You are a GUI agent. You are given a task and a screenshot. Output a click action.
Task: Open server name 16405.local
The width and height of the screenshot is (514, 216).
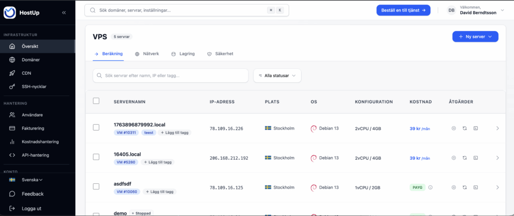[x=127, y=154]
